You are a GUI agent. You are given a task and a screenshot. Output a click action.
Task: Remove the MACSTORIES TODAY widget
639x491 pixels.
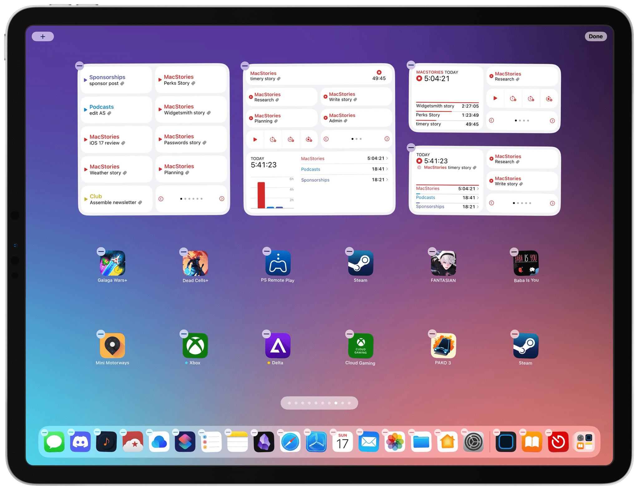click(411, 65)
